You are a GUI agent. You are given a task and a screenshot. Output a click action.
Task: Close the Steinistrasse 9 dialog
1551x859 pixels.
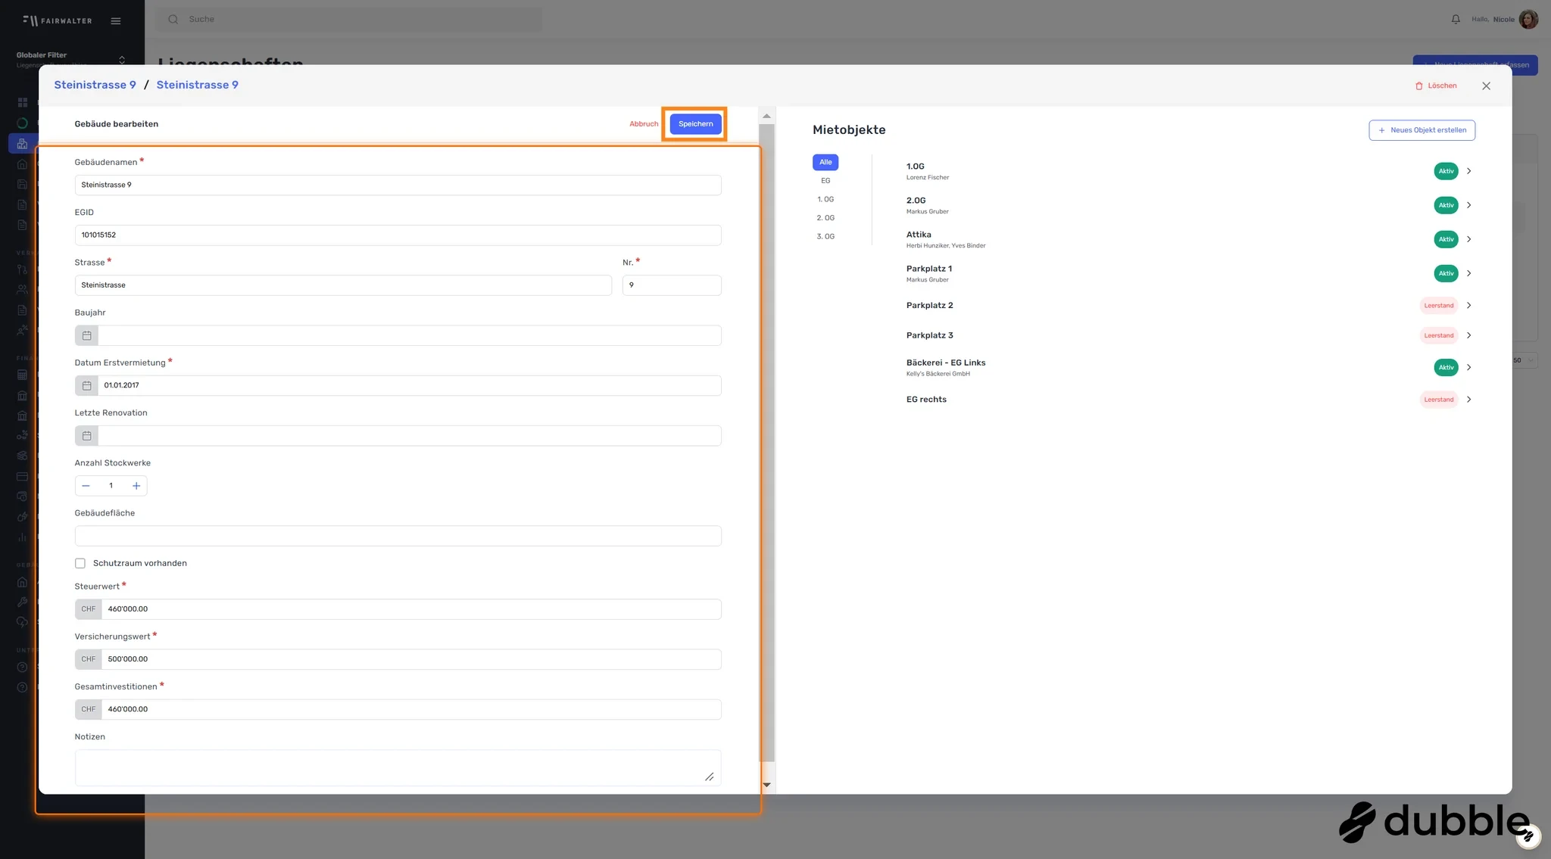pos(1486,86)
